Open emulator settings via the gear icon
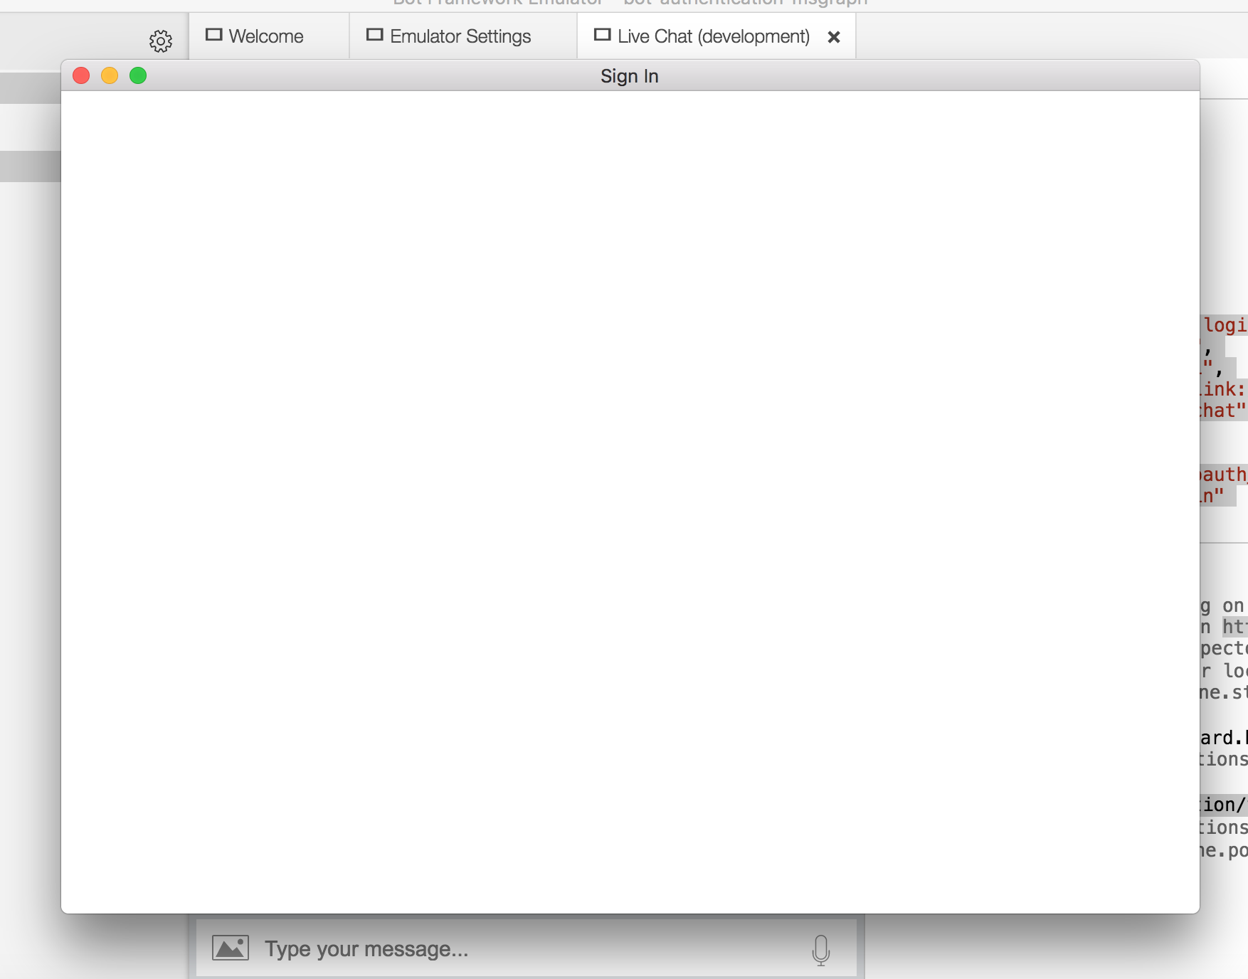The image size is (1248, 979). 160,41
